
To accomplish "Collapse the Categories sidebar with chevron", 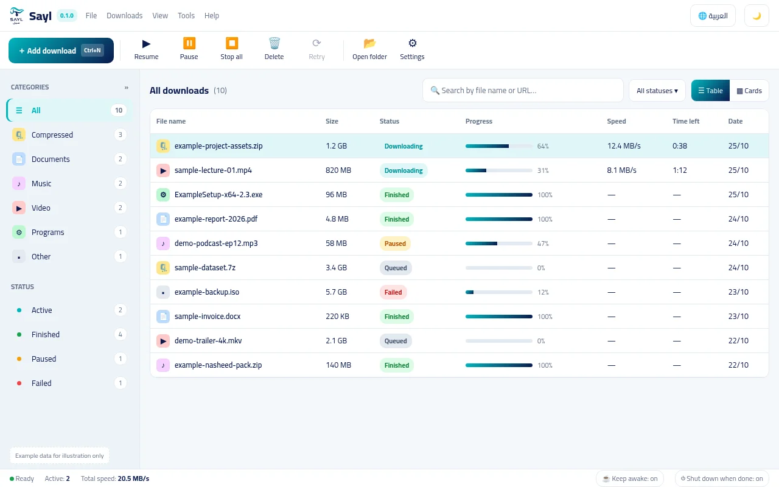I will coord(127,88).
